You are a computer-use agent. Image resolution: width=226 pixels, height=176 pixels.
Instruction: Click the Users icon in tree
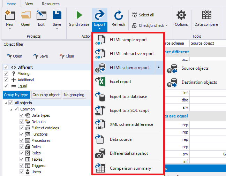coord(28,172)
